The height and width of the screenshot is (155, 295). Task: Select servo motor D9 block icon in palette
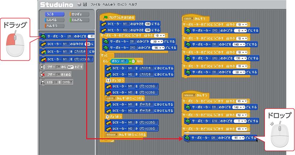point(44,36)
